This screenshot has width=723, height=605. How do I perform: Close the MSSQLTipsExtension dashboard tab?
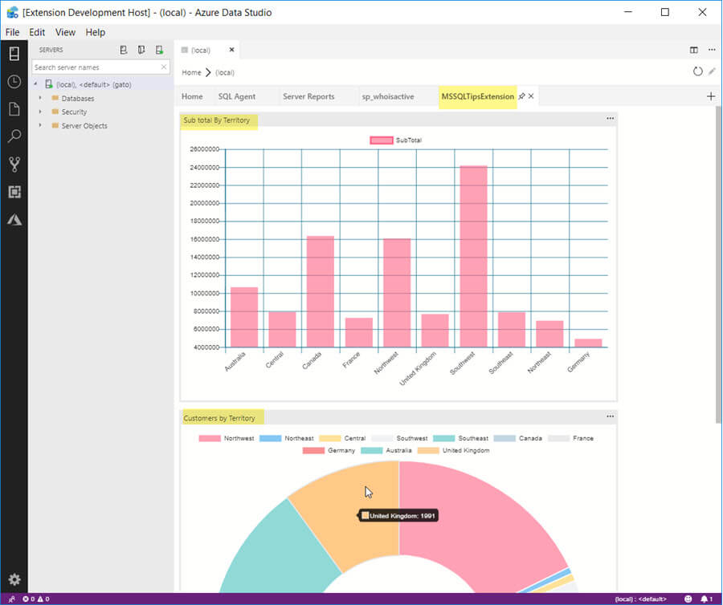point(531,96)
